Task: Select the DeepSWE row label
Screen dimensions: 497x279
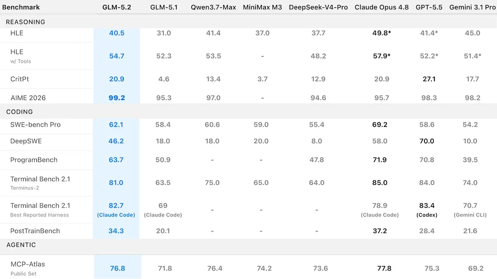Action: tap(26, 141)
